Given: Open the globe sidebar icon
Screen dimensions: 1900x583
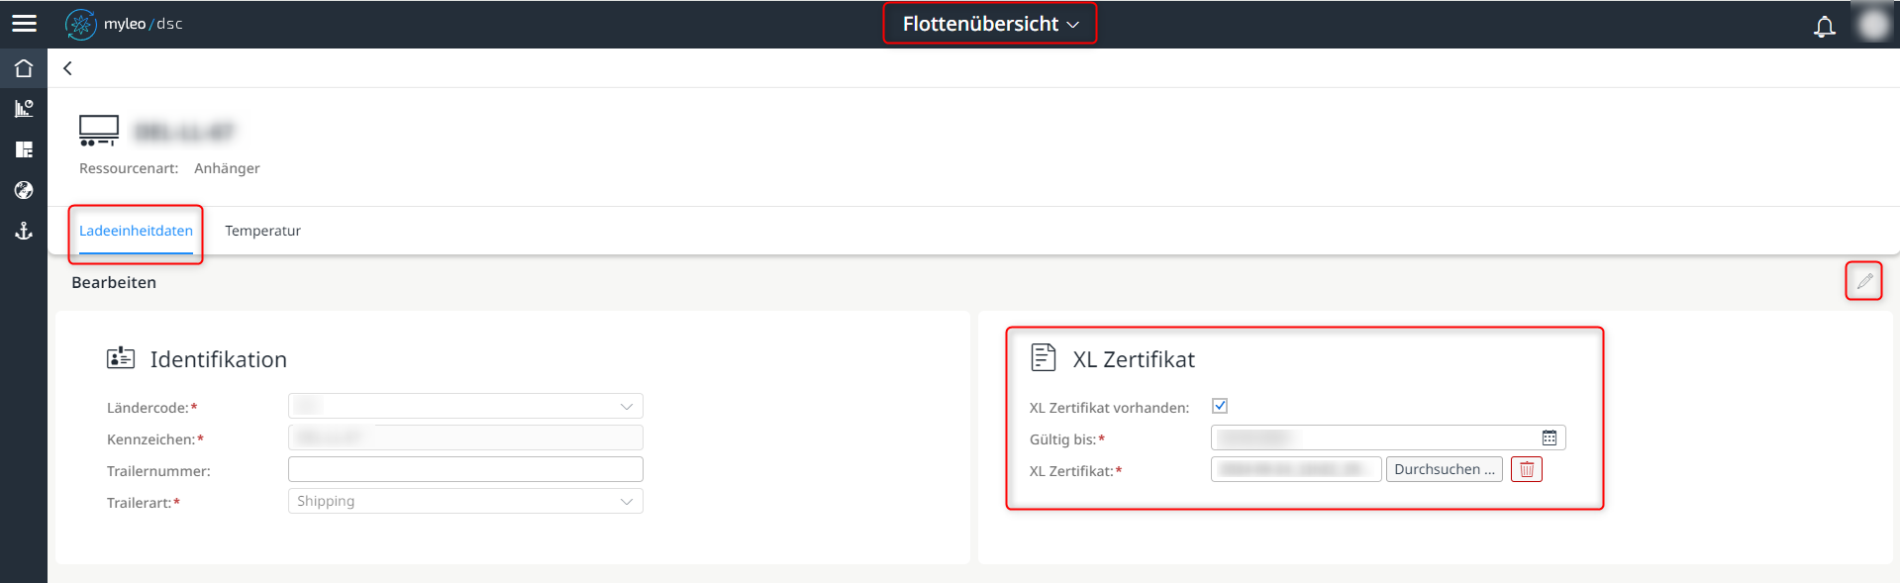Looking at the screenshot, I should pyautogui.click(x=24, y=190).
